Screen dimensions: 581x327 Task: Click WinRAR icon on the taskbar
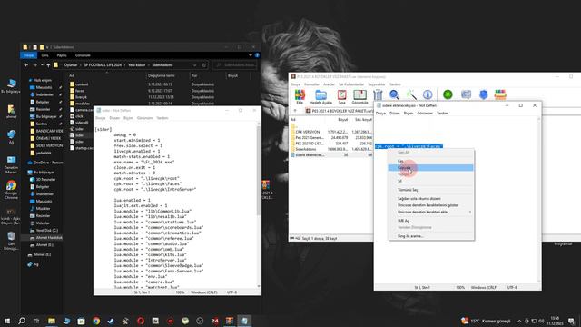230,321
